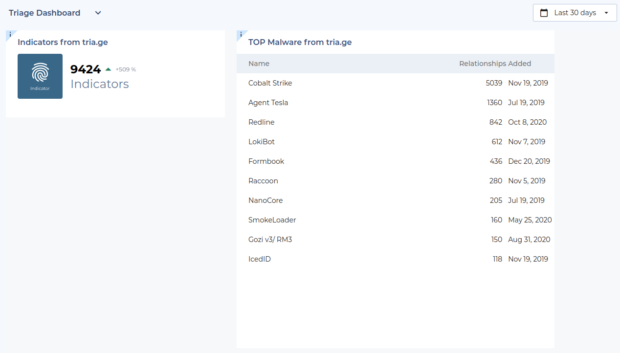The image size is (620, 353).
Task: Click the Jul 19, 2019 date for Agent Tesla
Action: (526, 103)
